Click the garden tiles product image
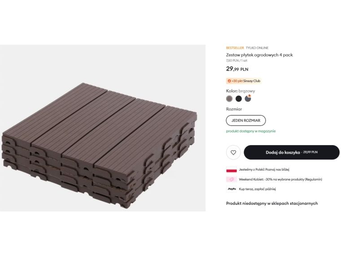 coord(102,144)
